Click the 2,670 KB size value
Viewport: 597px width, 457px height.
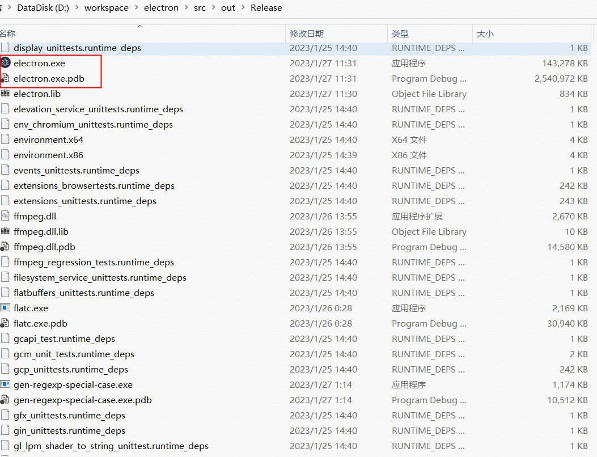point(570,216)
